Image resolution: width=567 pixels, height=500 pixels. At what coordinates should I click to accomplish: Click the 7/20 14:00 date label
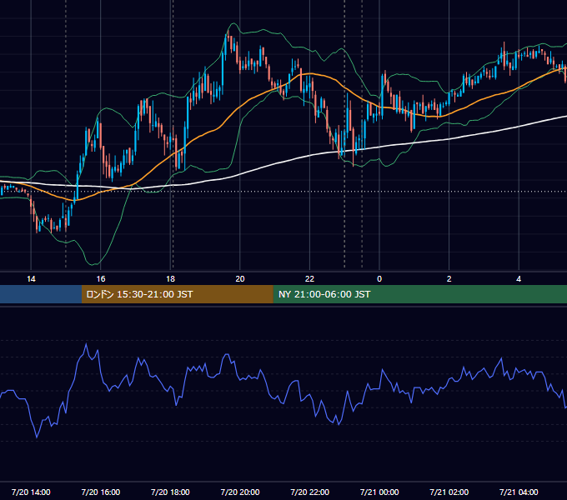click(31, 492)
